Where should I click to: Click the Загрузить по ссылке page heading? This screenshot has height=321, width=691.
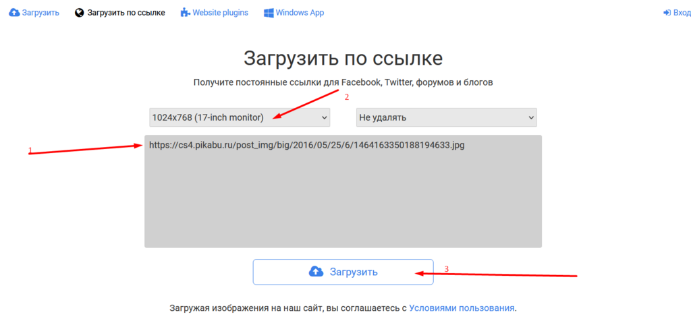(x=343, y=58)
